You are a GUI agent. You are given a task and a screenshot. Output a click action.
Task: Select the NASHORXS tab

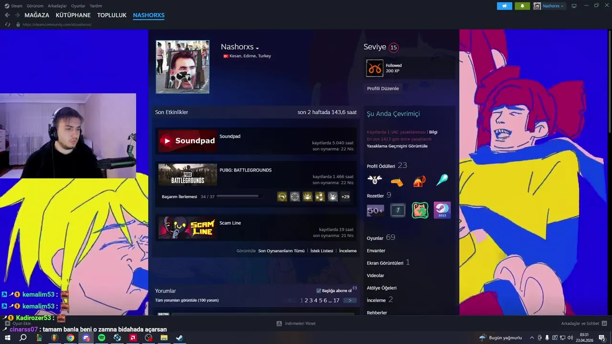tap(149, 15)
